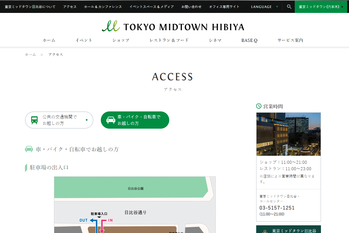This screenshot has height=233, width=349.
Task: Click phone number 03-5157-1251
Action: coord(277,208)
